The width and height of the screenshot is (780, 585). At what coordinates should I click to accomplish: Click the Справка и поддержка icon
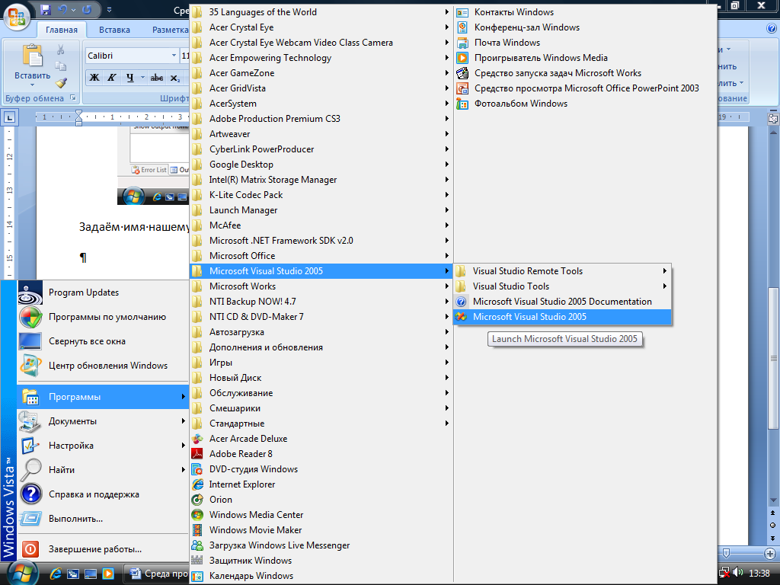[x=30, y=494]
